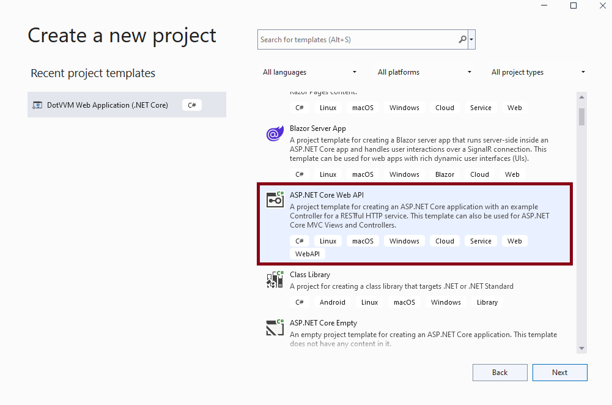Expand the All languages filter

click(x=310, y=72)
